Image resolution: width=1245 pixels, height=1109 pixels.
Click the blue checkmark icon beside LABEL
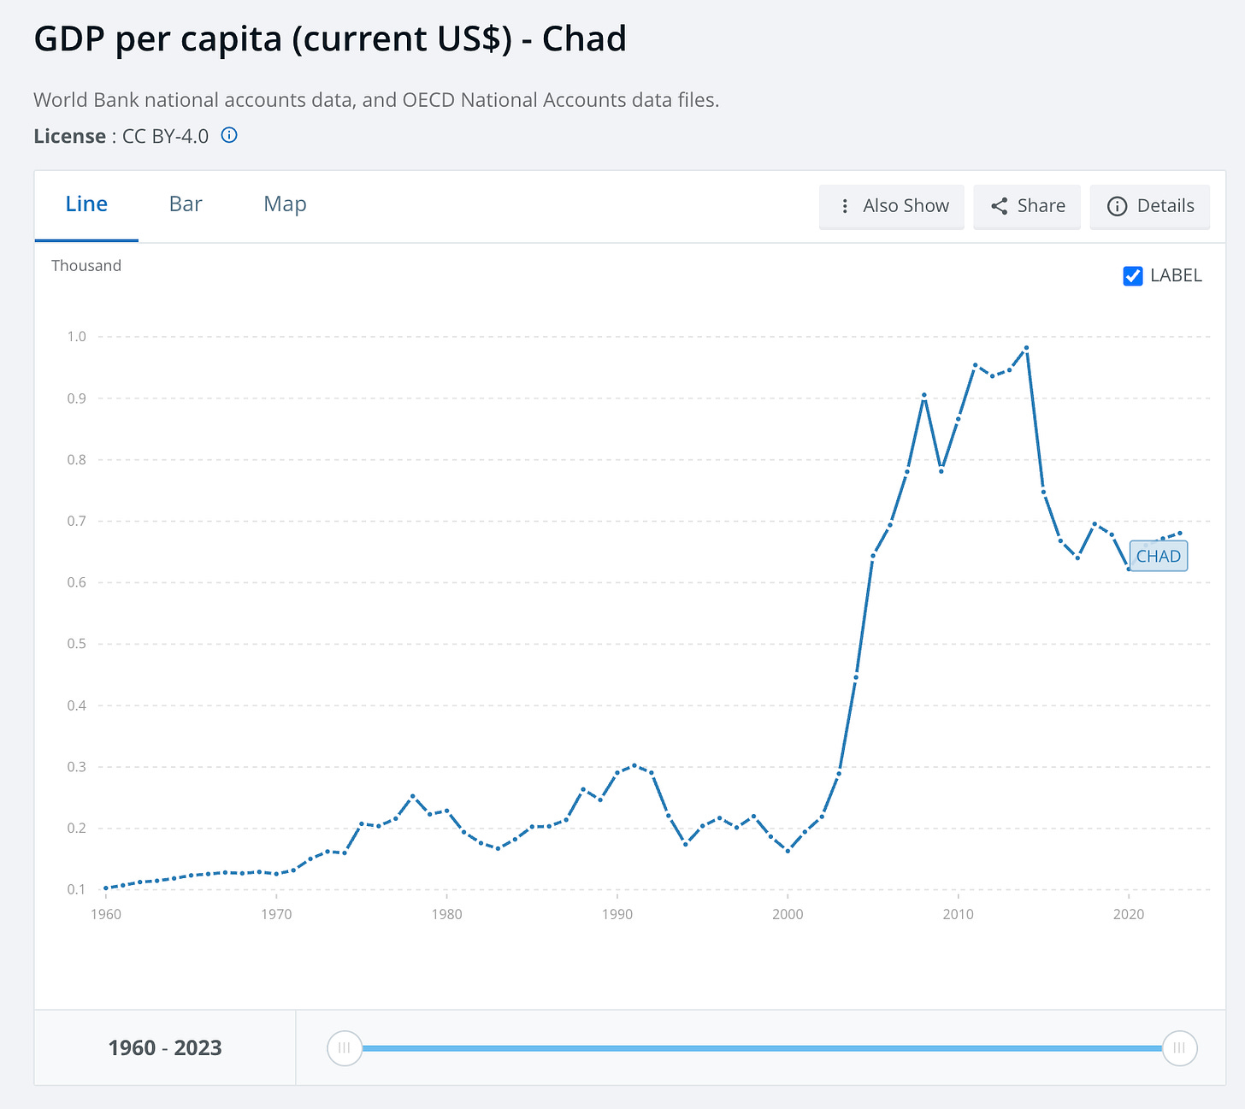[x=1132, y=275]
